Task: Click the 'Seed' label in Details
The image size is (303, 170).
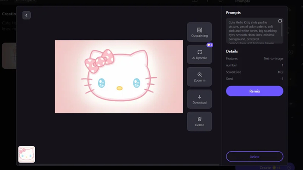Action: pos(229,79)
